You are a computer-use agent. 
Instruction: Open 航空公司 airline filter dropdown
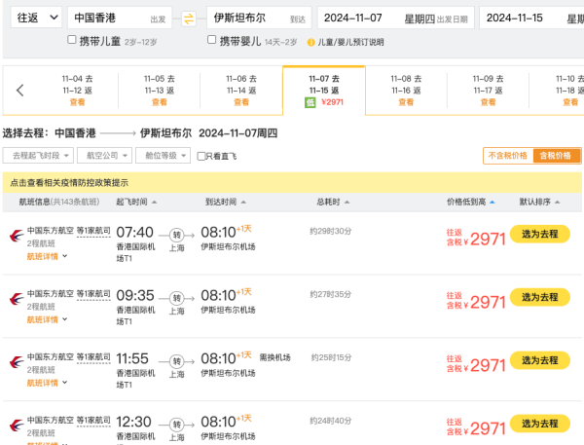point(105,156)
